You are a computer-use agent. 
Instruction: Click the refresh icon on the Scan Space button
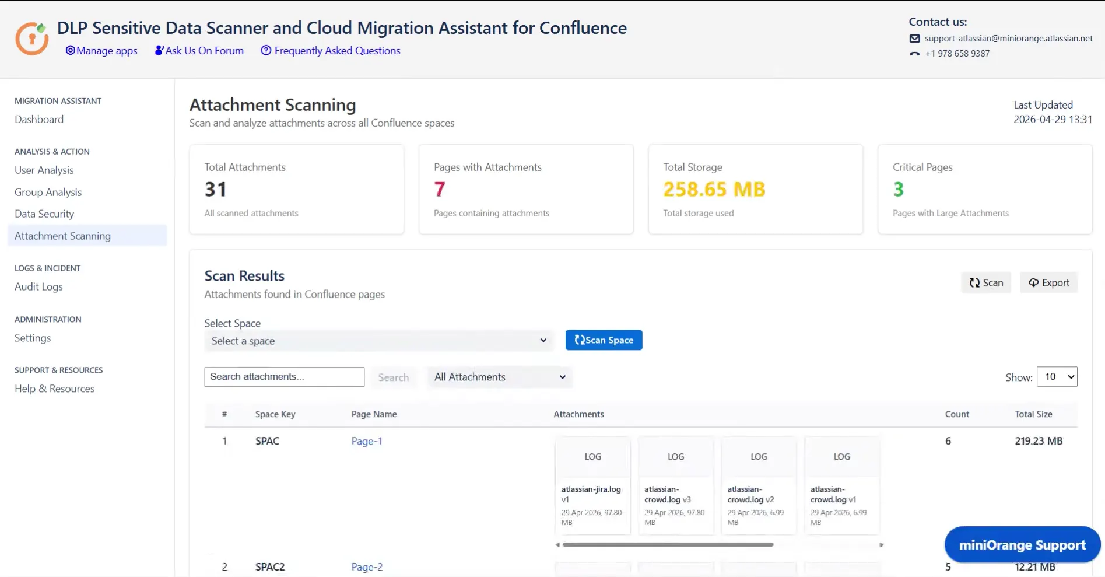[x=580, y=340]
